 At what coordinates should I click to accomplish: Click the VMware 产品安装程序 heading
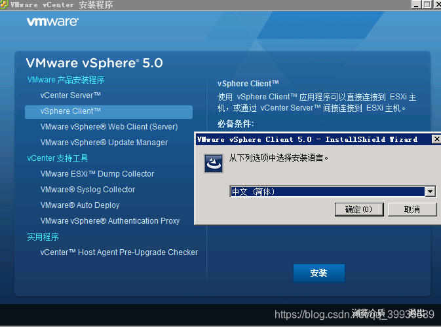(x=66, y=80)
